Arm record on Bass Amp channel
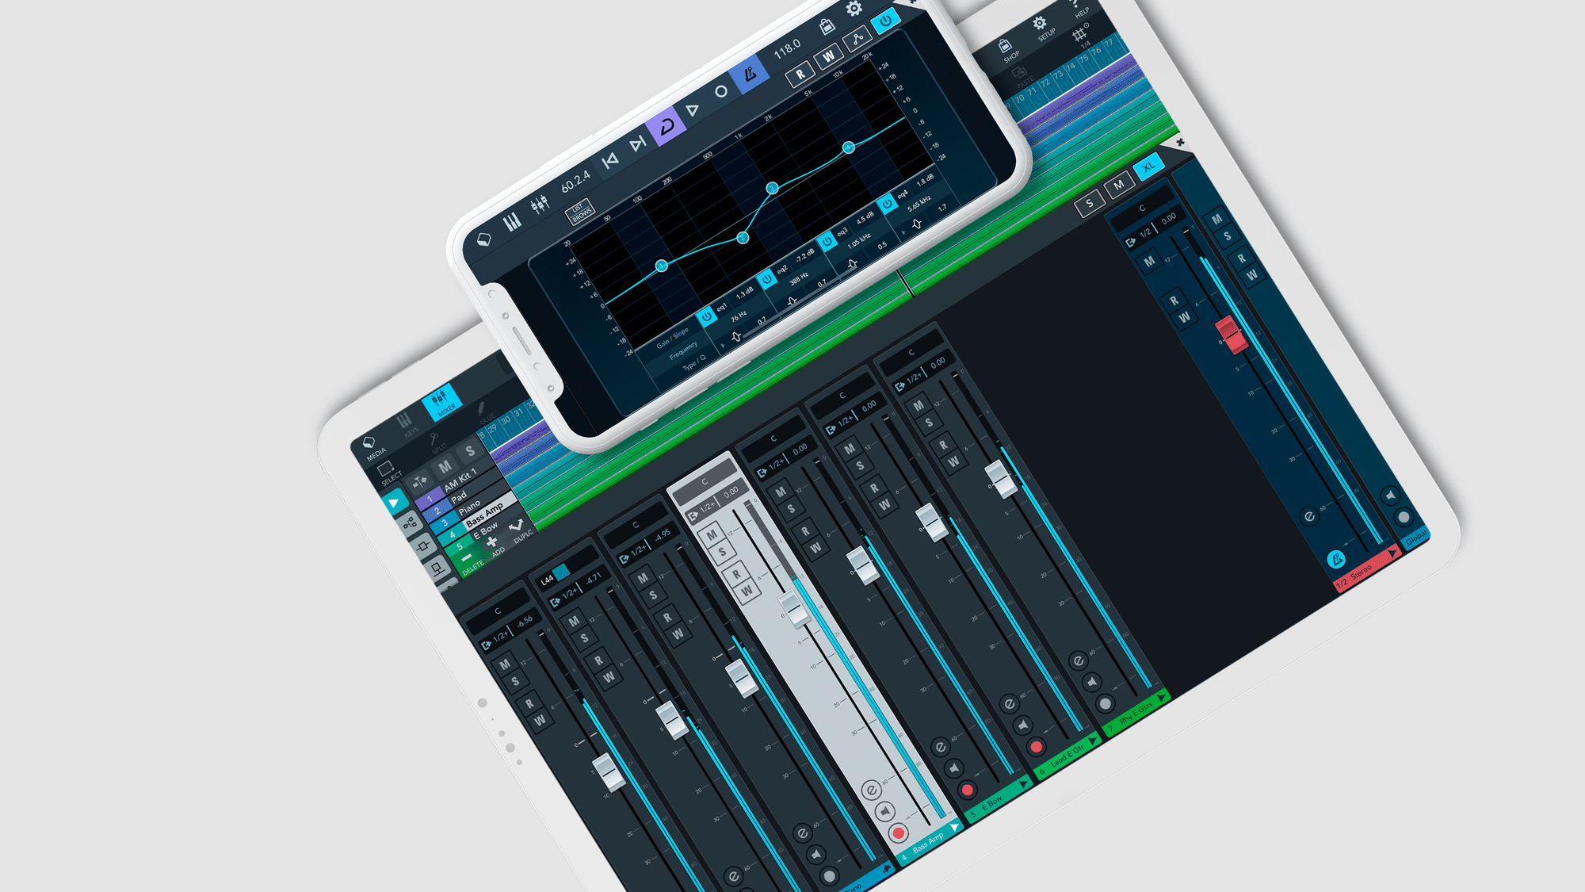Screen dimensions: 1585x892 [x=898, y=833]
